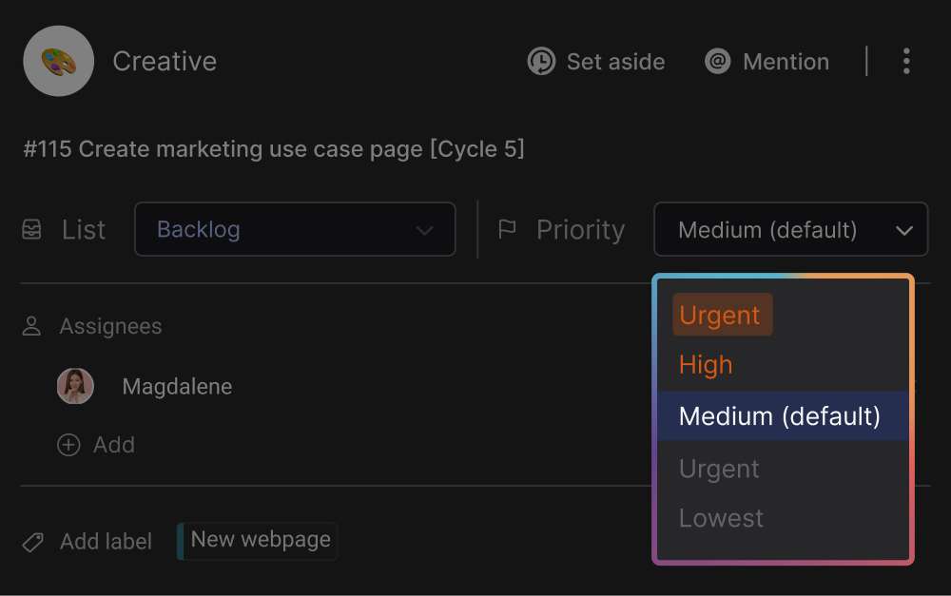951x596 pixels.
Task: Select Medium (default) in the priority menu
Action: click(780, 416)
